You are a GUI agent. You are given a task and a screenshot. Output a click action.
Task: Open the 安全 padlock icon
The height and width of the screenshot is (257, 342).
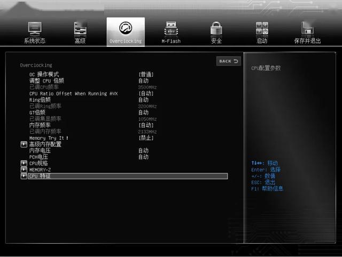[216, 28]
